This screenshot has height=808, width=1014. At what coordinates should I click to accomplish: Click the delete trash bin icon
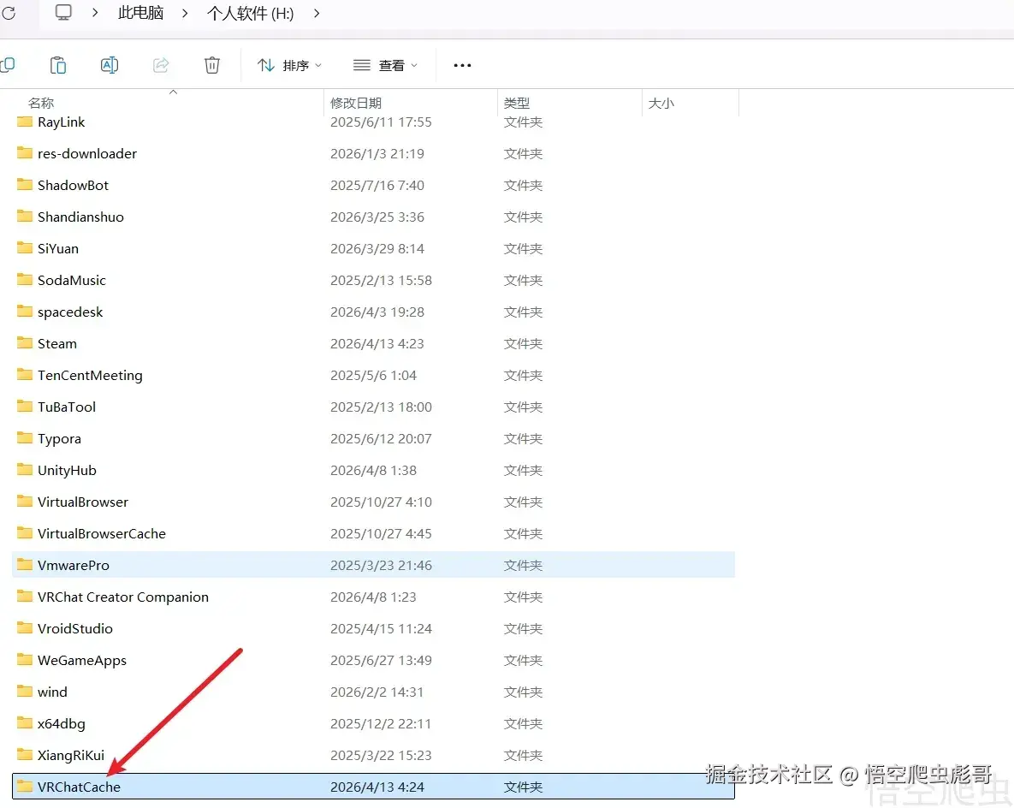click(212, 65)
